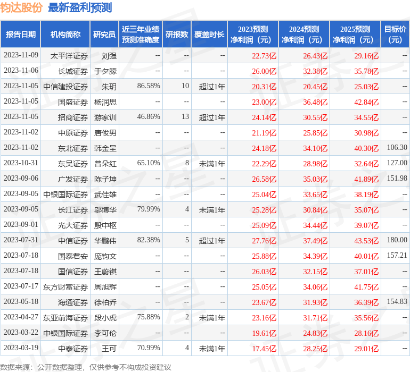Click target price 106.30

(x=397, y=148)
